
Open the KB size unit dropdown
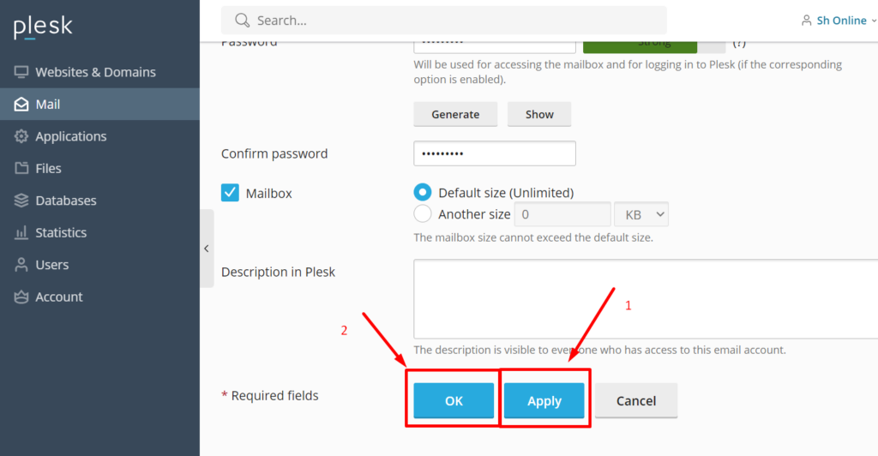(x=641, y=214)
